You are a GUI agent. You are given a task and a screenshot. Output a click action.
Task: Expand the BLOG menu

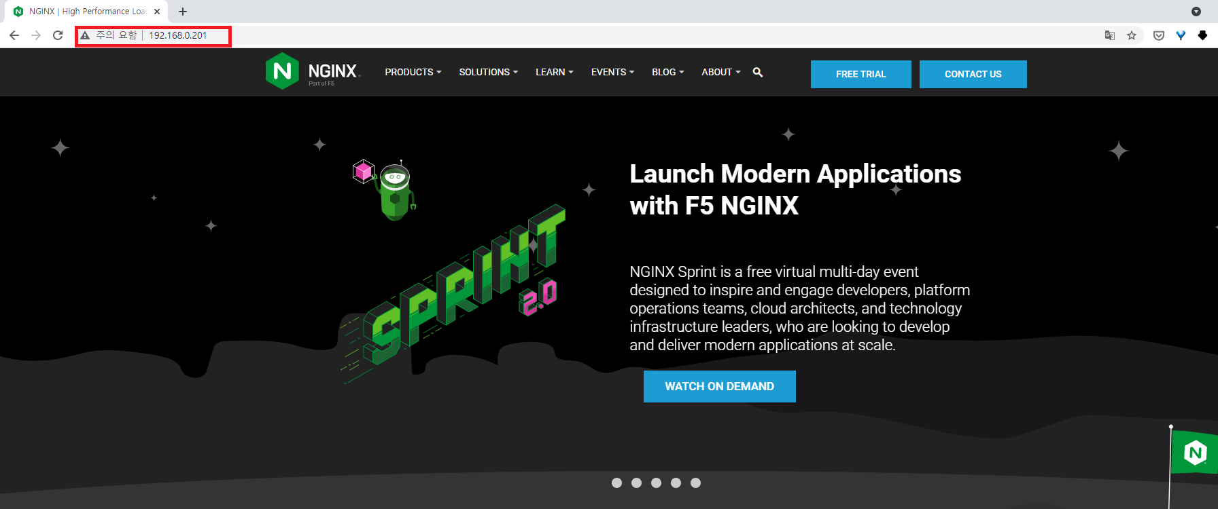click(668, 72)
